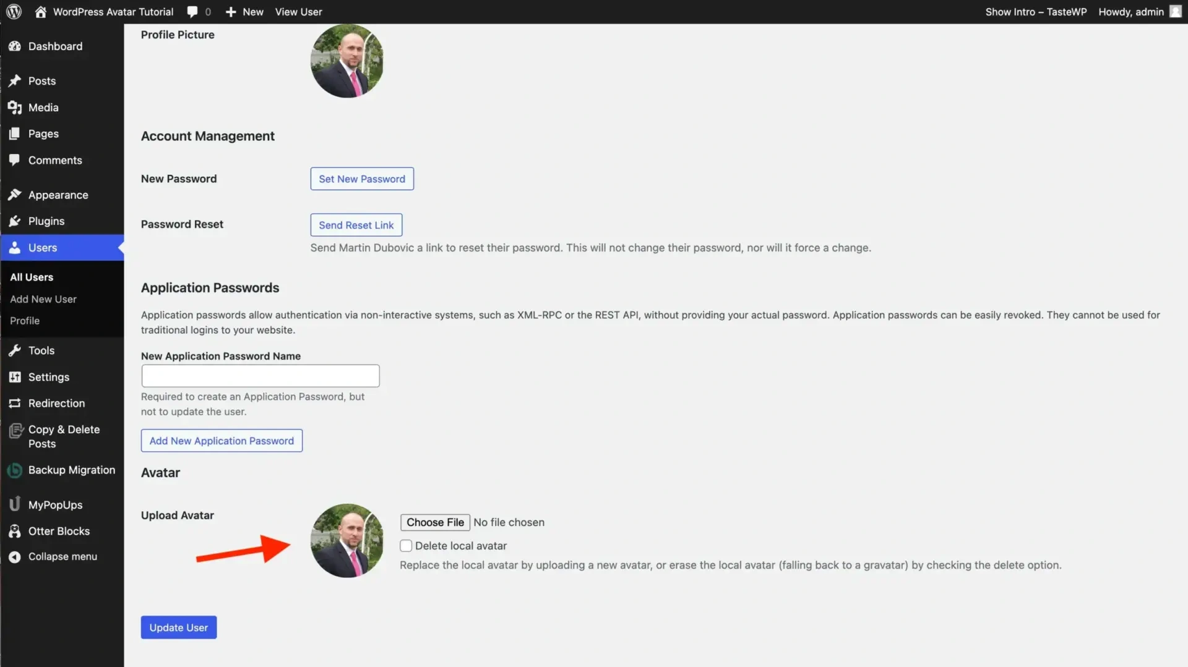Select the Appearance paintbrush icon
Image resolution: width=1188 pixels, height=667 pixels.
coord(15,195)
